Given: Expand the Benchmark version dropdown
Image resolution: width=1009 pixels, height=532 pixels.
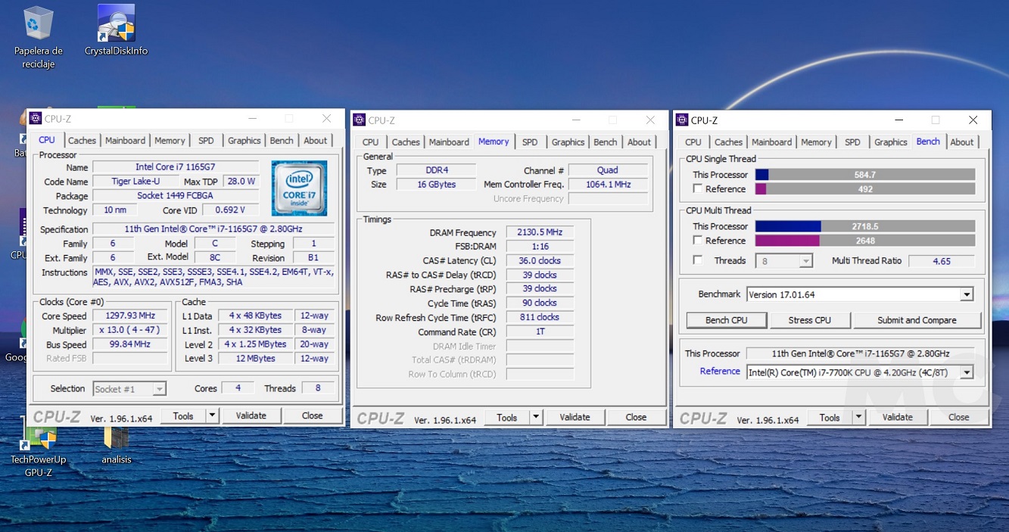Looking at the screenshot, I should 967,294.
